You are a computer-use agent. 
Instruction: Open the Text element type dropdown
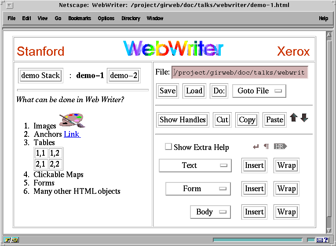[195, 165]
